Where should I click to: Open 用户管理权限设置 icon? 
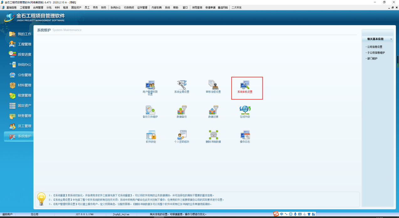(150, 85)
